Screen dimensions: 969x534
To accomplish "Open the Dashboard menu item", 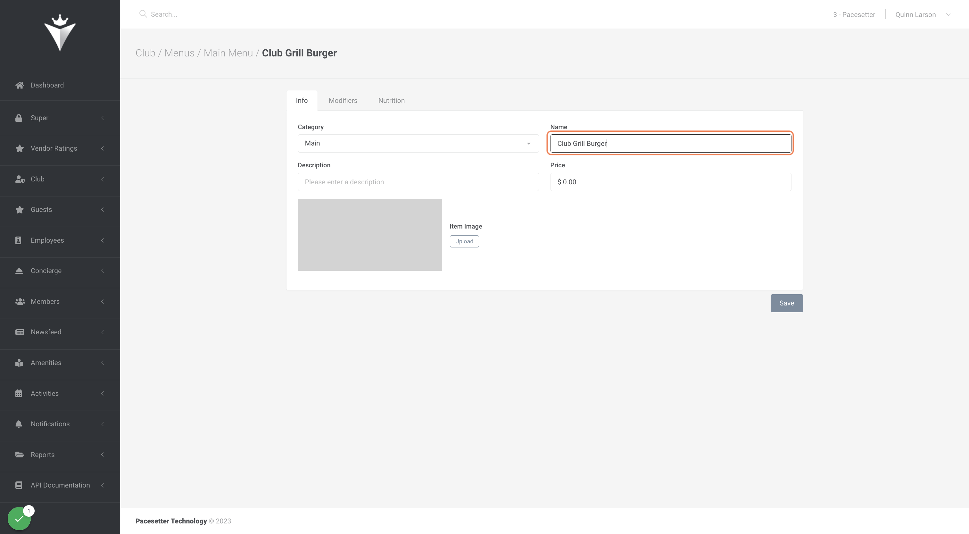I will [x=60, y=85].
